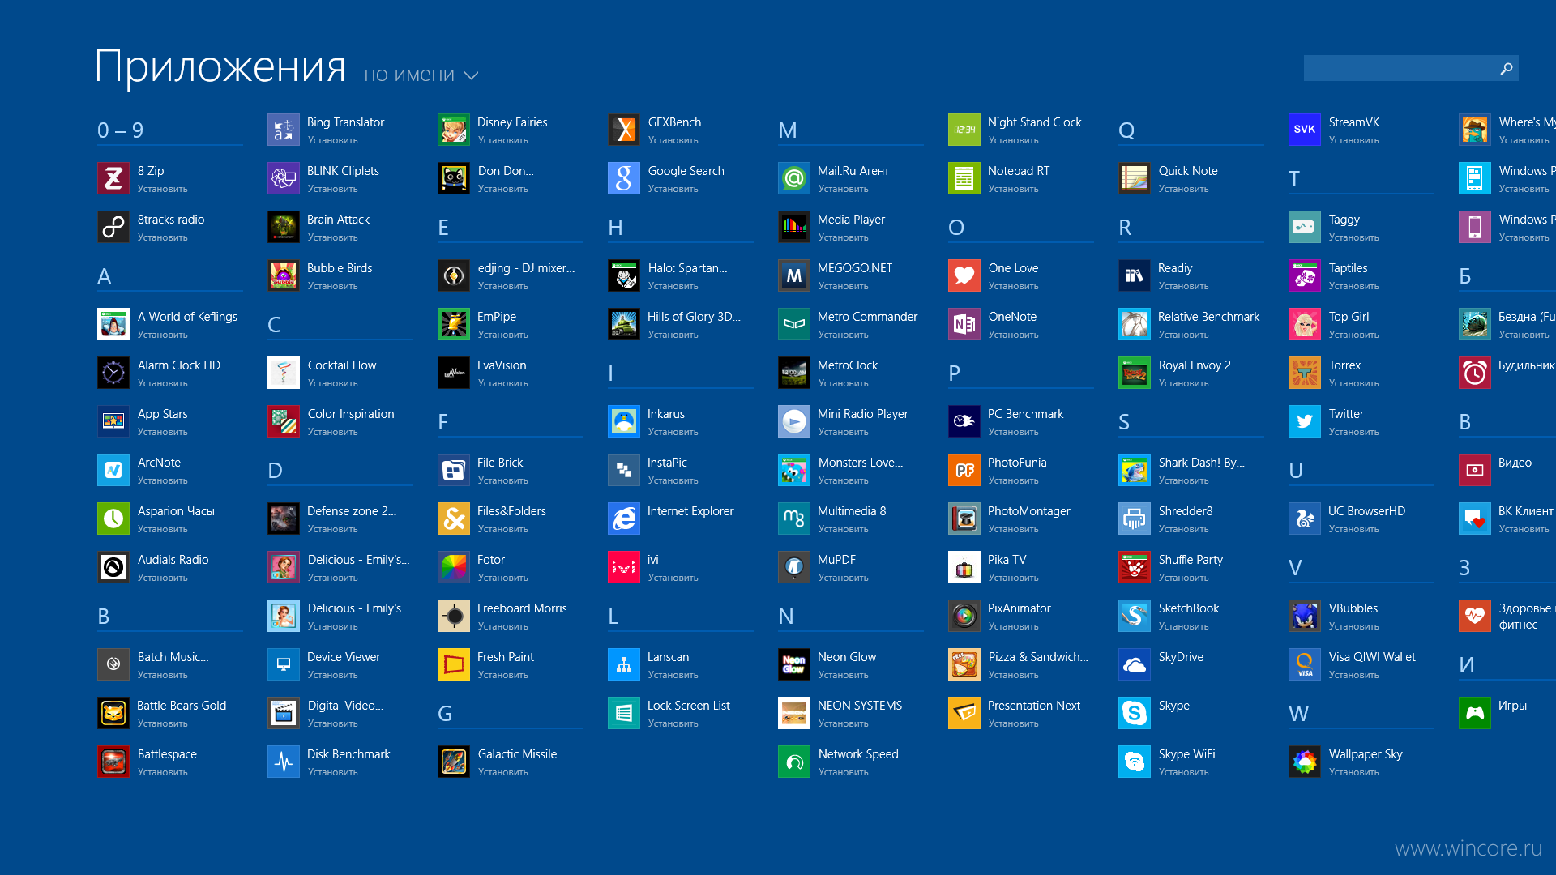This screenshot has height=875, width=1556.
Task: Open the Fresh Paint icon
Action: [x=454, y=664]
